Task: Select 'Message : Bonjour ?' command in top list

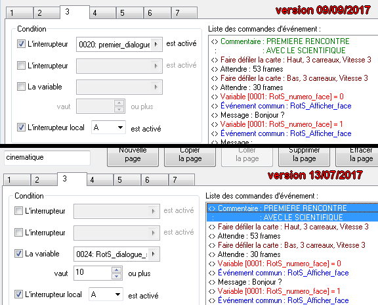Action: 253,115
